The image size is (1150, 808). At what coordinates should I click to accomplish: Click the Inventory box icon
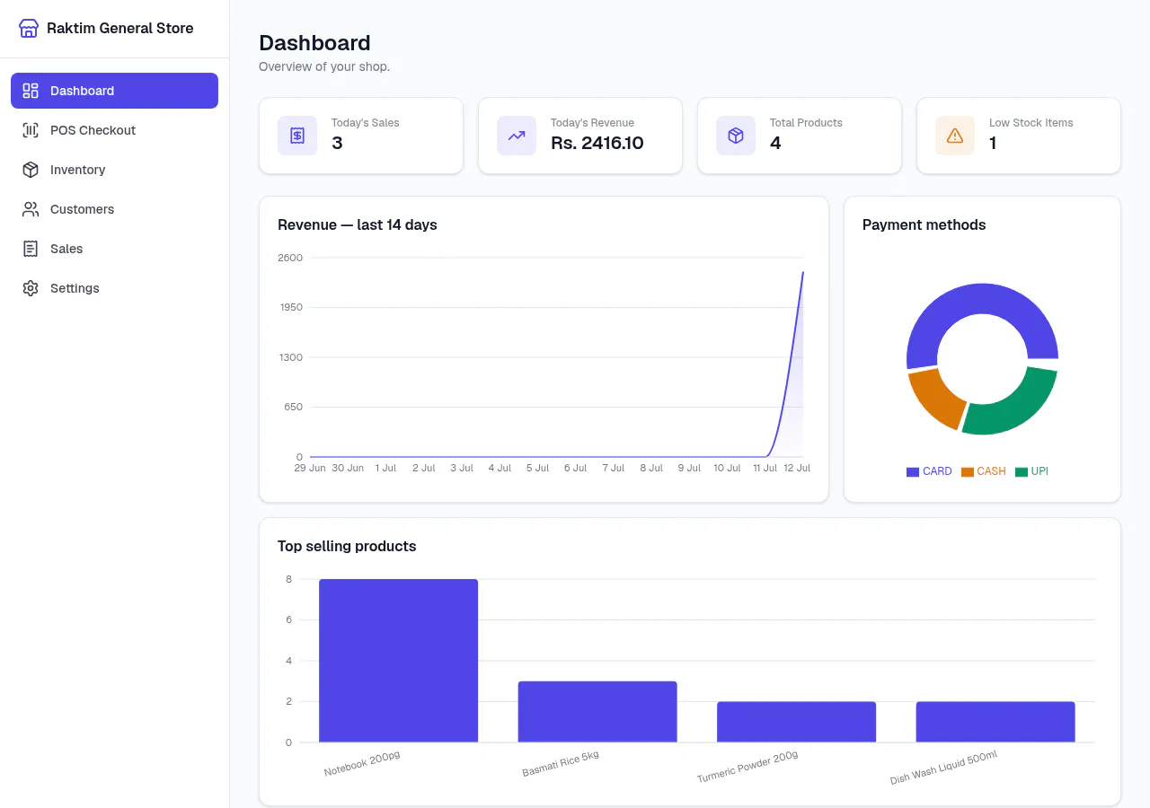[x=31, y=170]
